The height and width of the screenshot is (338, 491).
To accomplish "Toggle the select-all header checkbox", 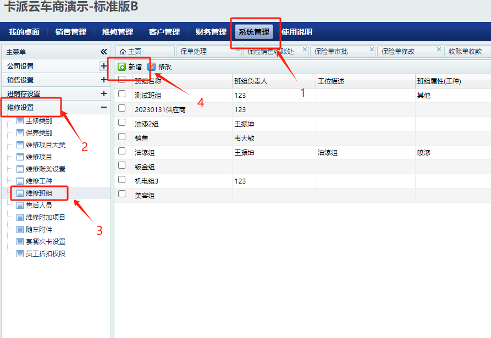I will click(x=122, y=80).
